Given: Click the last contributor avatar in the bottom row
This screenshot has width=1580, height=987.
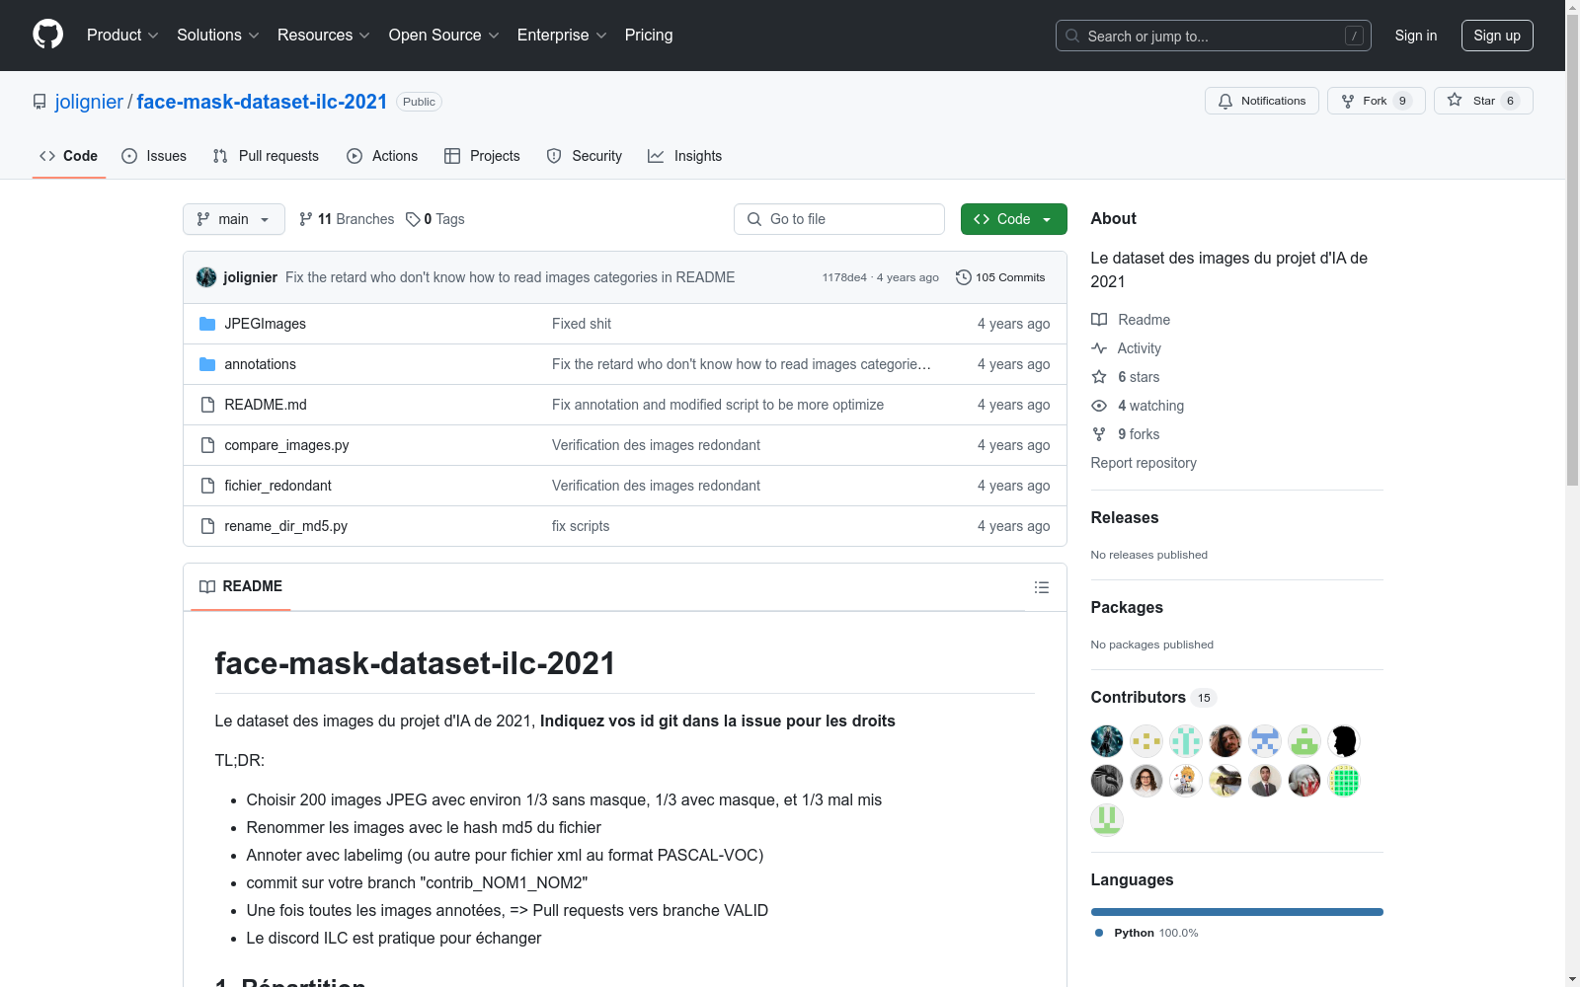Looking at the screenshot, I should (x=1107, y=820).
